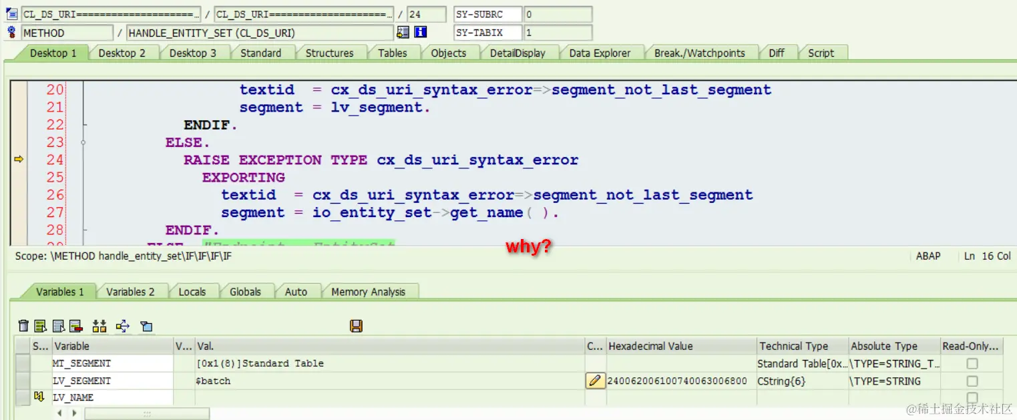Image resolution: width=1017 pixels, height=420 pixels.
Task: Open the Standard tab
Action: pyautogui.click(x=260, y=53)
